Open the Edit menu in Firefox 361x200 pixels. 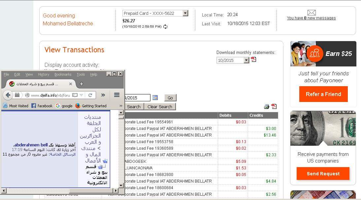tap(17, 74)
